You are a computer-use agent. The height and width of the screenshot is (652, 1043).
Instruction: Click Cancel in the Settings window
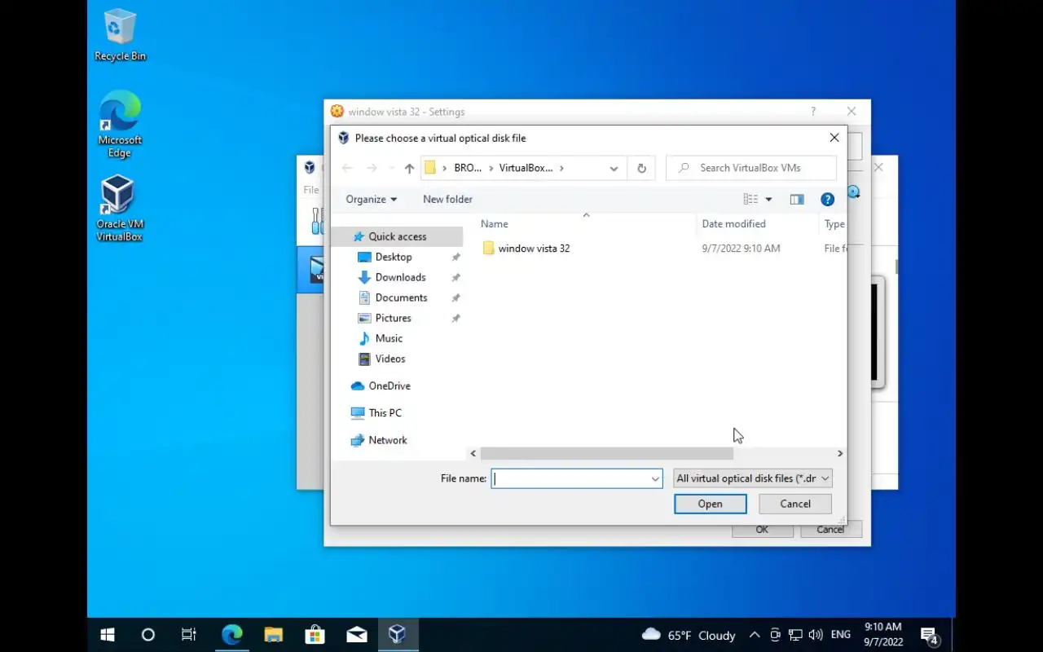coord(830,530)
